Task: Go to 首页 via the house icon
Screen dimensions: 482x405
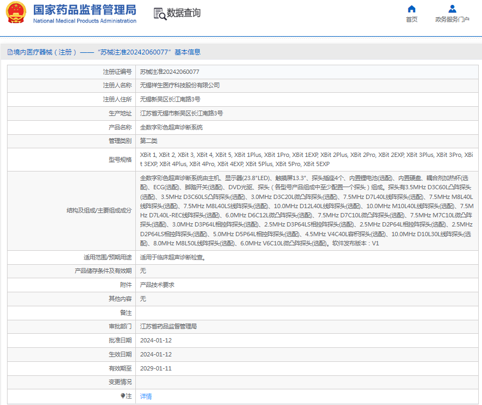Action: [411, 9]
